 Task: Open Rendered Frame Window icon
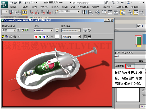136,12
